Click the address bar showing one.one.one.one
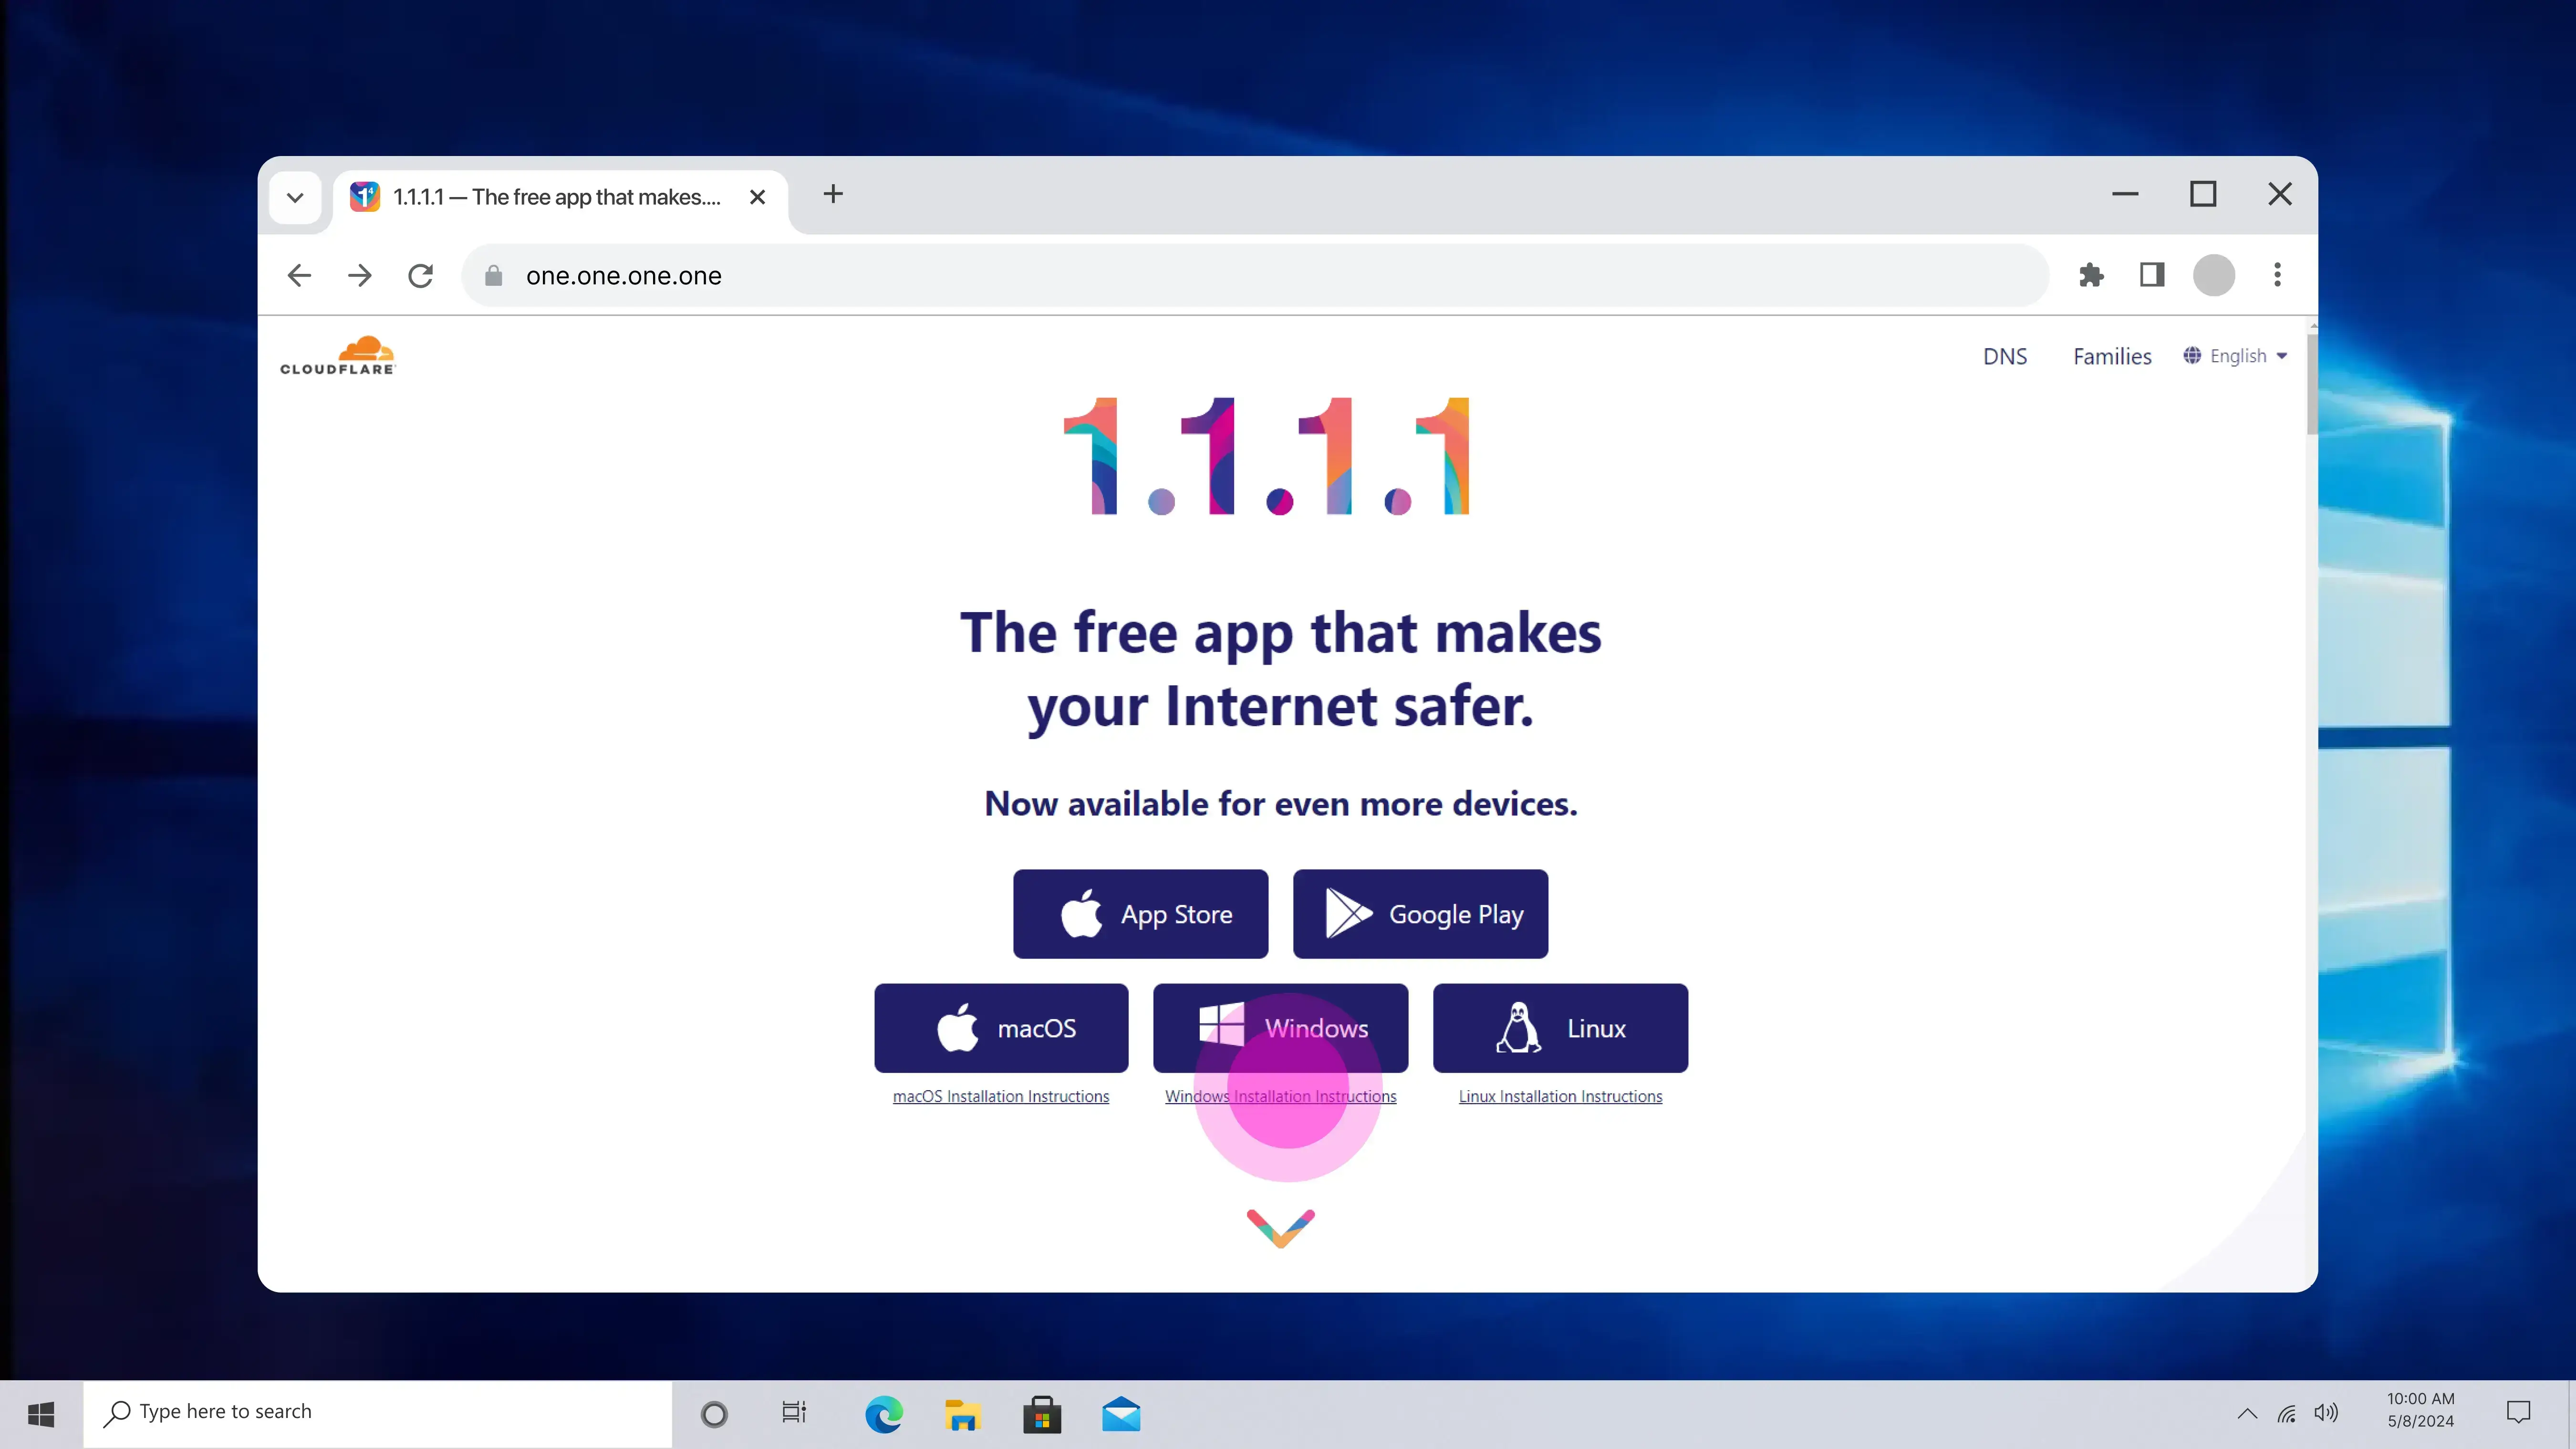 (x=1255, y=276)
